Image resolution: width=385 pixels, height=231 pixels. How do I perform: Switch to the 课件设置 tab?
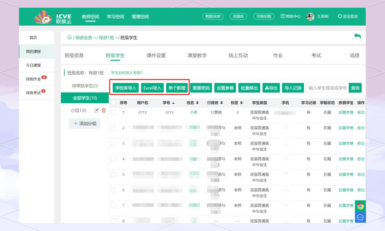pyautogui.click(x=156, y=56)
